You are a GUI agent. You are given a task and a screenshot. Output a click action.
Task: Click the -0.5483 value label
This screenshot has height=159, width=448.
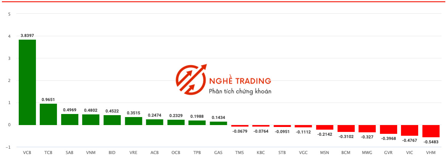pos(431,142)
